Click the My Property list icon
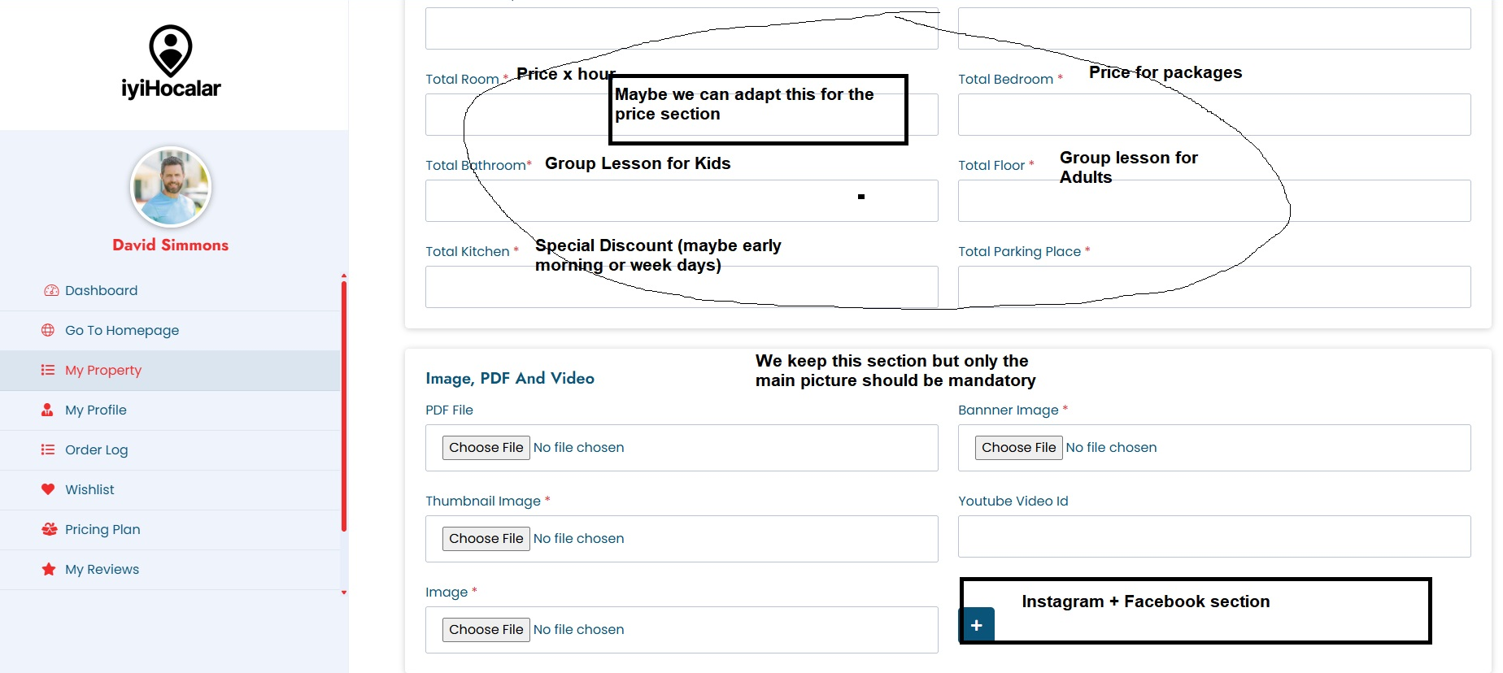 (x=48, y=370)
